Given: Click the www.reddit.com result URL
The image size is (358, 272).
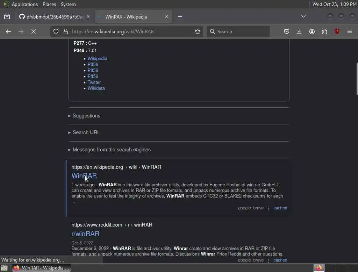Looking at the screenshot, I should tap(112, 225).
